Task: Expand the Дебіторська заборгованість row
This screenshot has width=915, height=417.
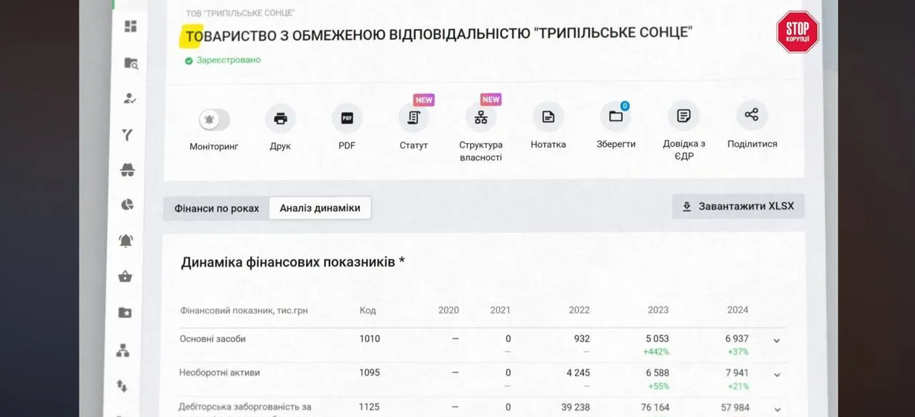Action: tap(776, 409)
